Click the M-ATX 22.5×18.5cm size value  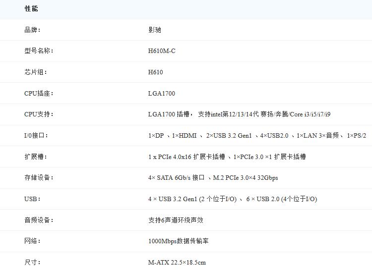click(x=177, y=263)
